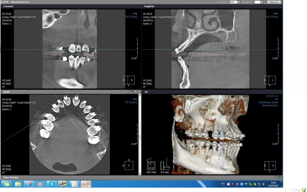Click VR rendering mode label in 3D view
307x192 pixels.
pos(277,99)
